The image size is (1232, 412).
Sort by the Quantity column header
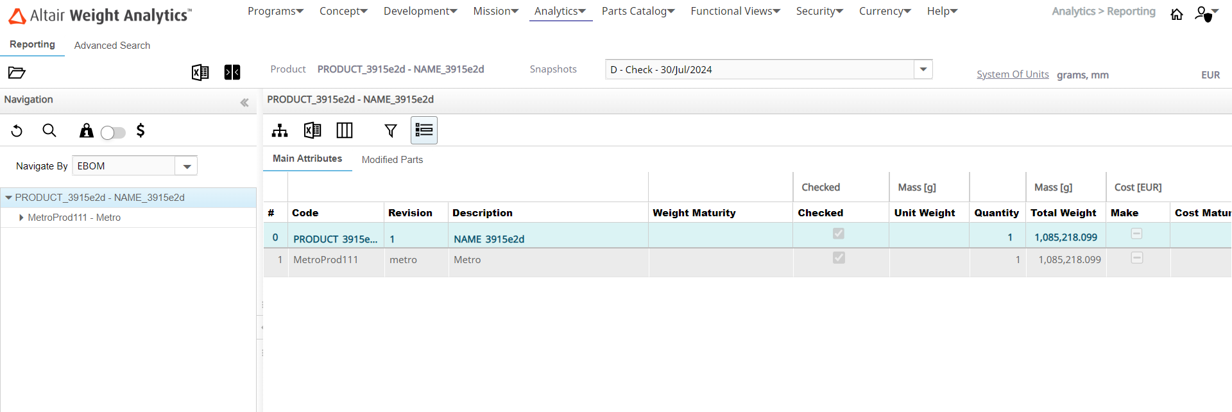click(997, 213)
